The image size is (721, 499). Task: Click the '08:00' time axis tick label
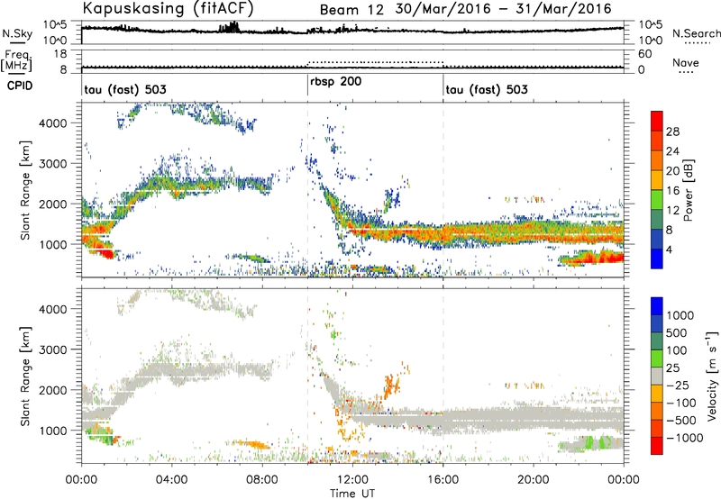[262, 480]
